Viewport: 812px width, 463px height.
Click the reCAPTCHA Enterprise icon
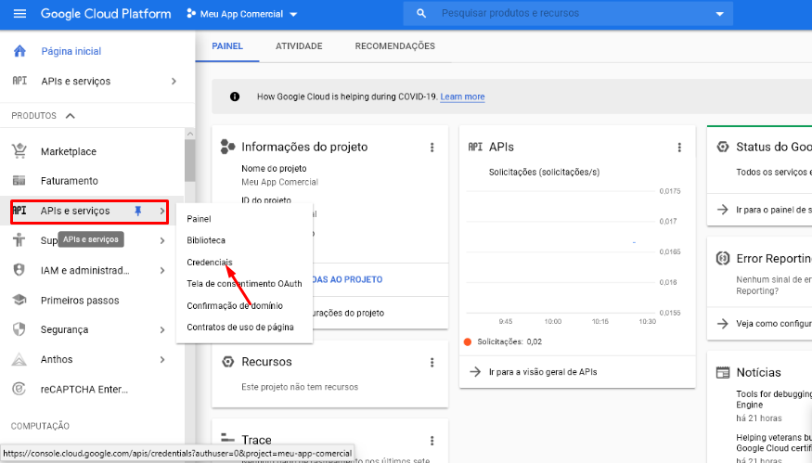coord(19,389)
